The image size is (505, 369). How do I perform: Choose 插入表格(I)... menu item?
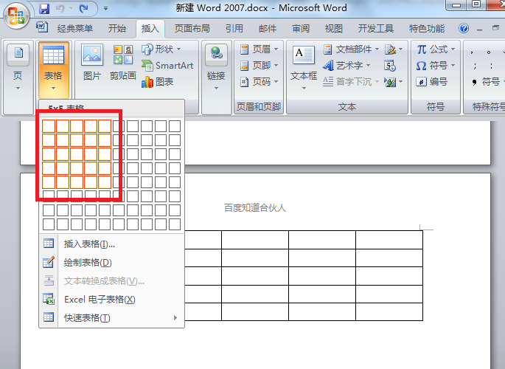[x=111, y=244]
